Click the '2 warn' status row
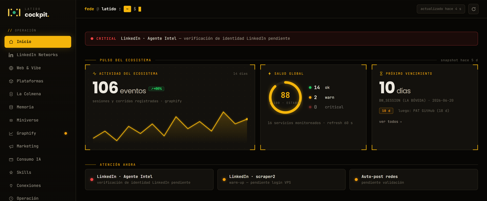This screenshot has width=487, height=201. pos(321,97)
